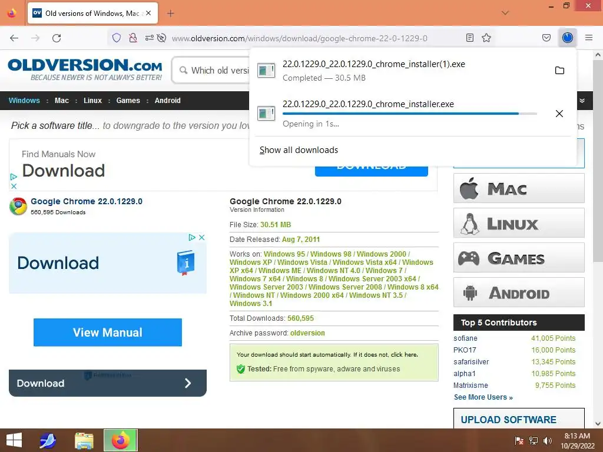Close the Old versions of Windows tab

click(x=148, y=13)
